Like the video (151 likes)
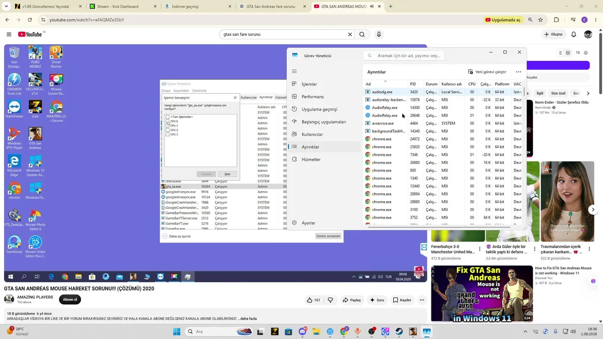This screenshot has width=603, height=339. [x=313, y=300]
